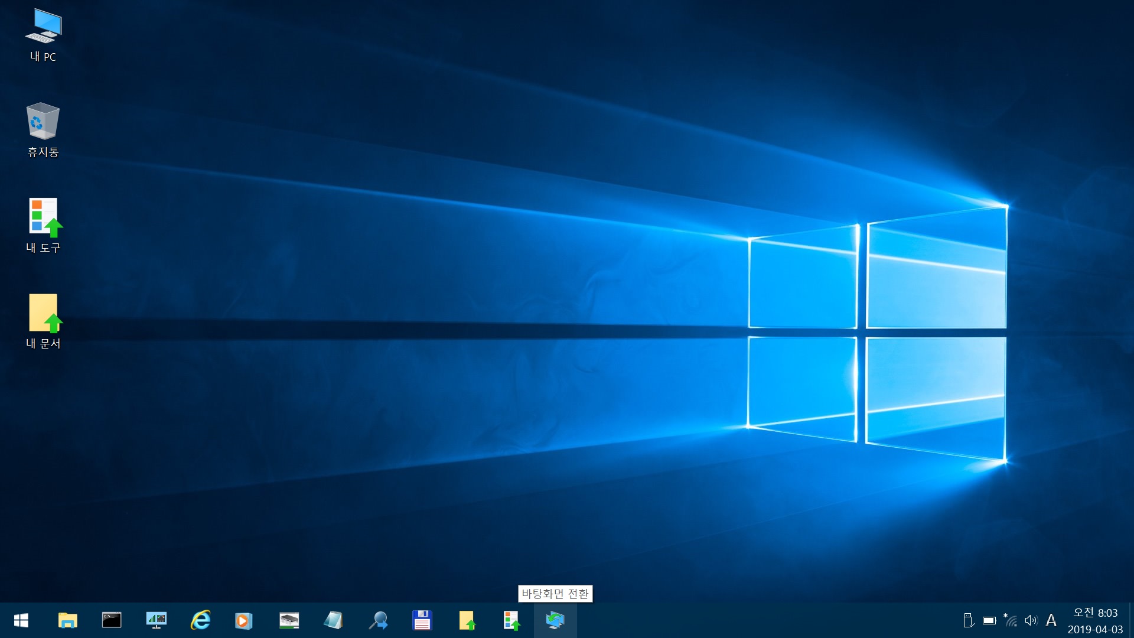Open the Windows Start menu
The height and width of the screenshot is (638, 1134).
21,620
